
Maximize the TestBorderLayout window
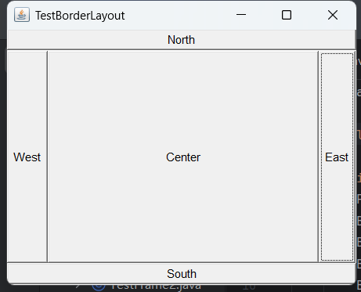(287, 15)
